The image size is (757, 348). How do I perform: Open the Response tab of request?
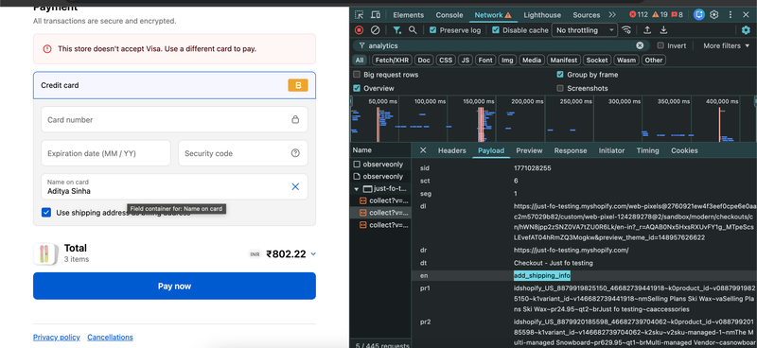pyautogui.click(x=571, y=150)
